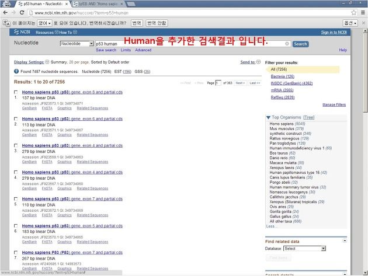Click the vertical scrollbar thumb
The height and width of the screenshot is (276, 368).
365,73
